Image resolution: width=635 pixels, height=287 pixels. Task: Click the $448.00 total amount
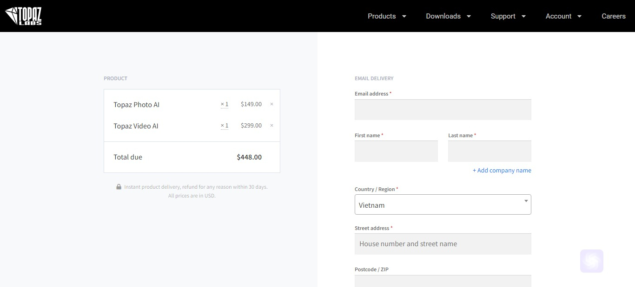point(249,157)
